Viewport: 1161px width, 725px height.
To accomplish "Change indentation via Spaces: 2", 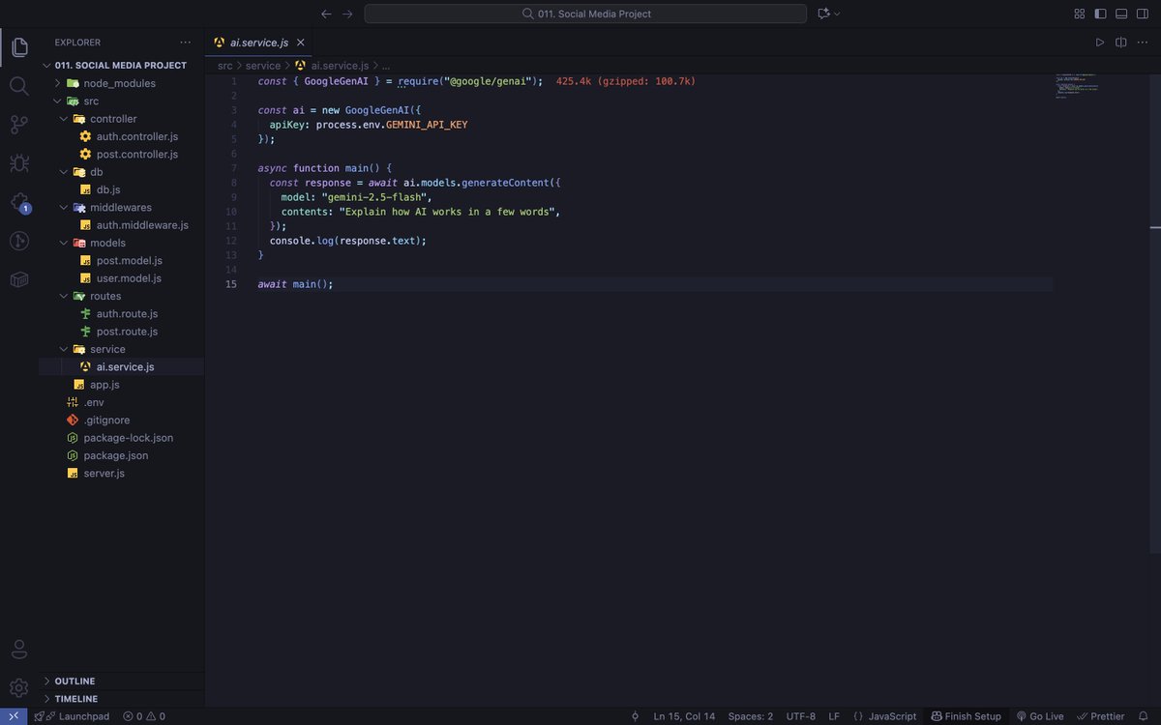I will click(x=751, y=716).
